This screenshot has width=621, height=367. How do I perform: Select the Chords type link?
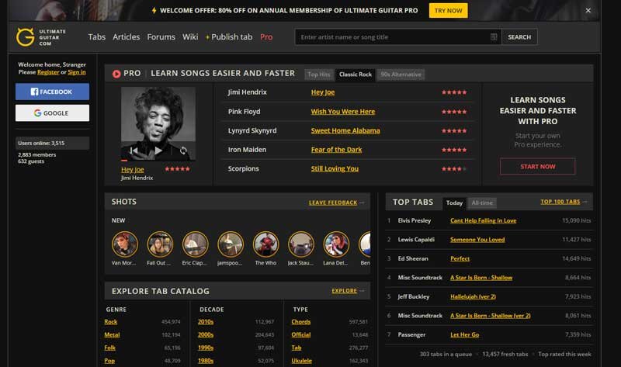pyautogui.click(x=301, y=322)
